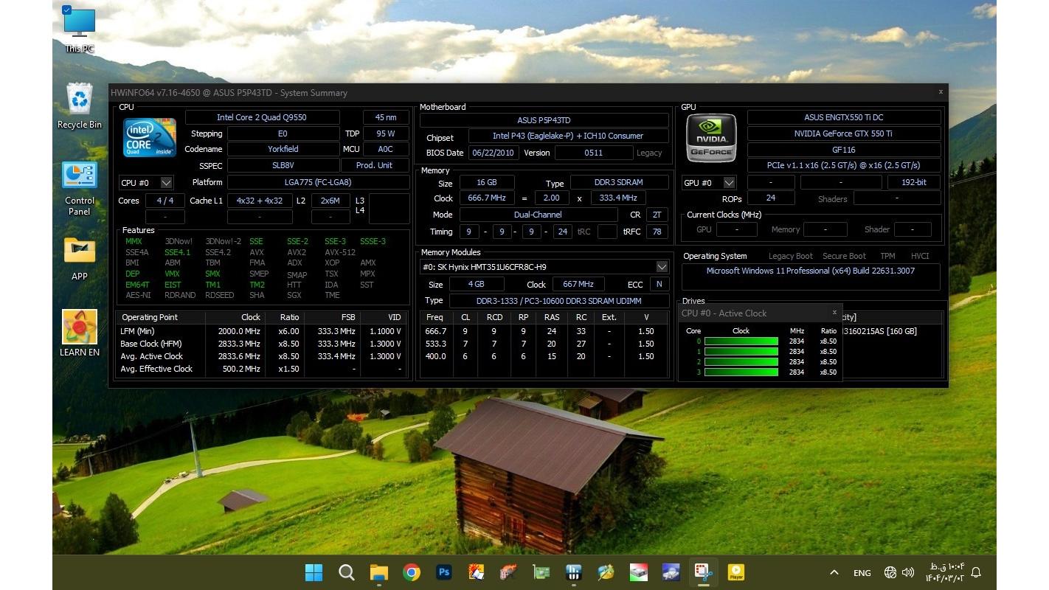The image size is (1049, 590).
Task: Click the Intel Core 2 Quad Q9550 field
Action: pos(262,117)
